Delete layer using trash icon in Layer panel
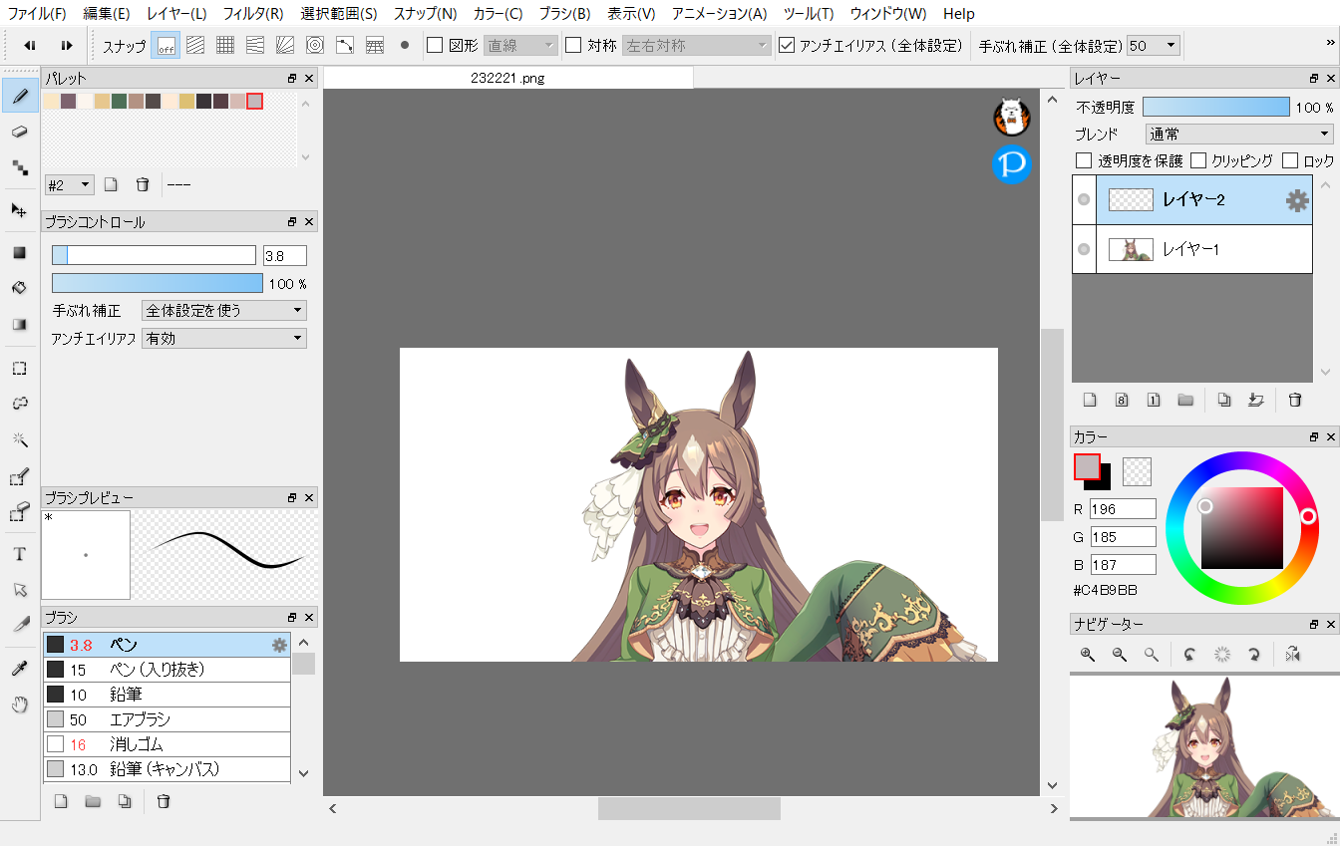This screenshot has width=1340, height=846. pos(1294,400)
